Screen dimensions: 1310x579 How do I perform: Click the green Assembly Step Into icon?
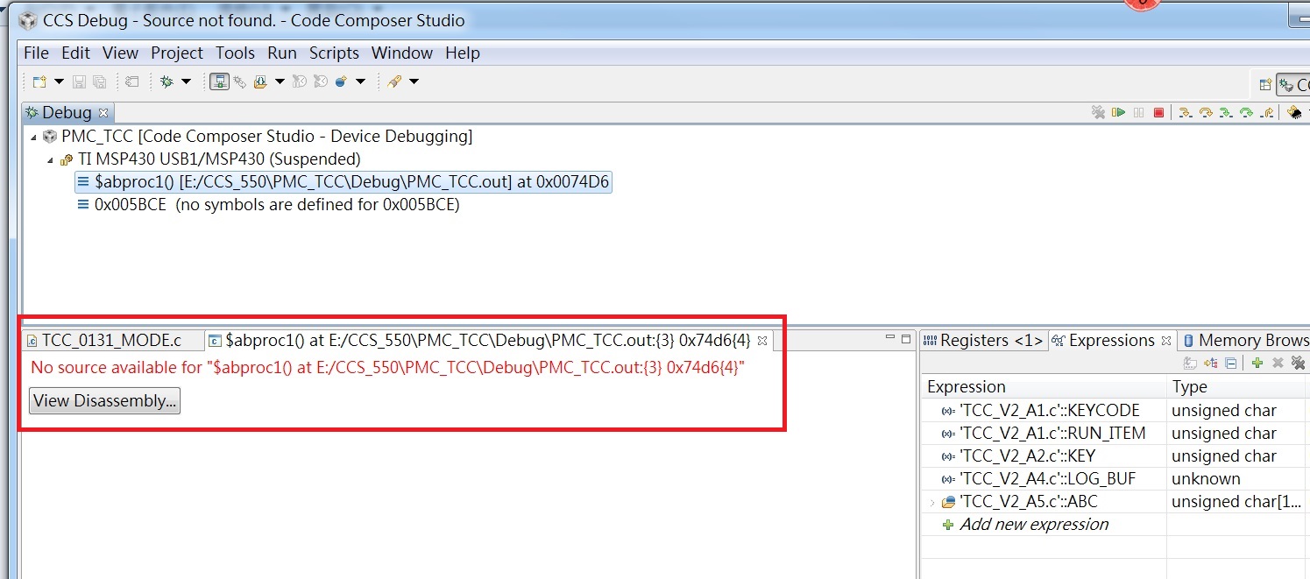(x=1226, y=112)
